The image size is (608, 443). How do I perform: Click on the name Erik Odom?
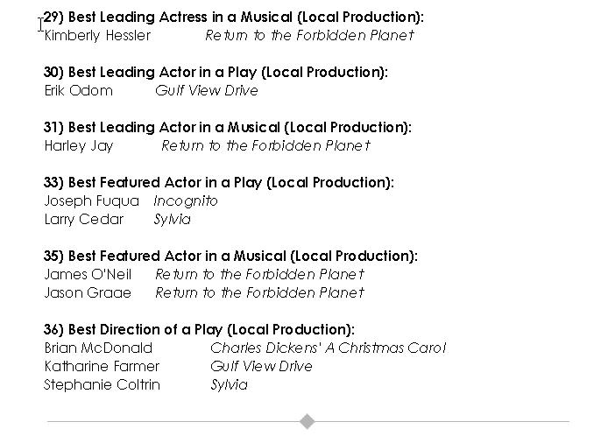[x=78, y=90]
